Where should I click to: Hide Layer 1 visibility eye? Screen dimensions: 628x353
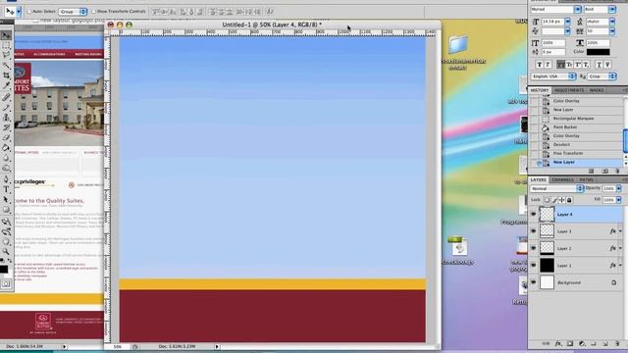pos(534,266)
